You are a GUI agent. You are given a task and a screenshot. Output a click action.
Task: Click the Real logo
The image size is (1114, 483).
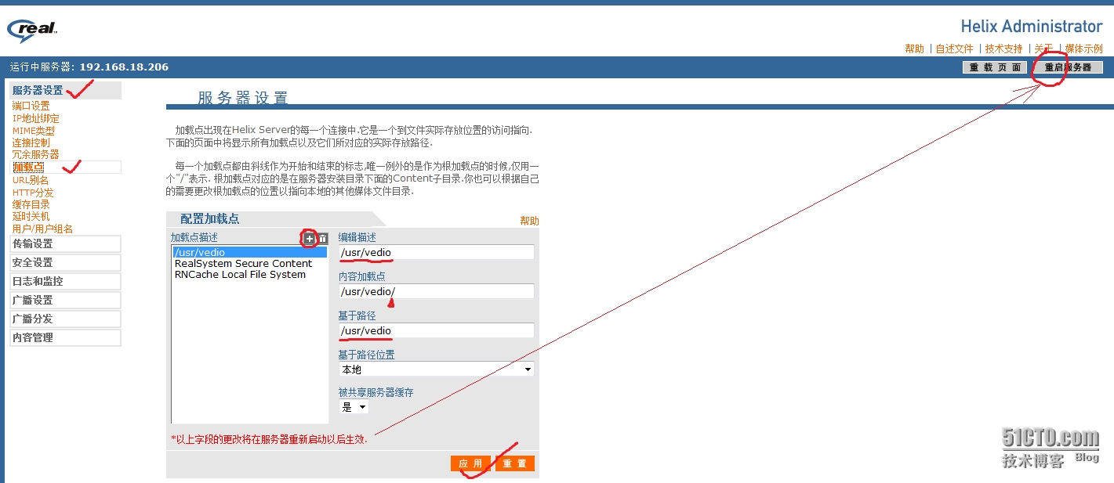tap(32, 31)
